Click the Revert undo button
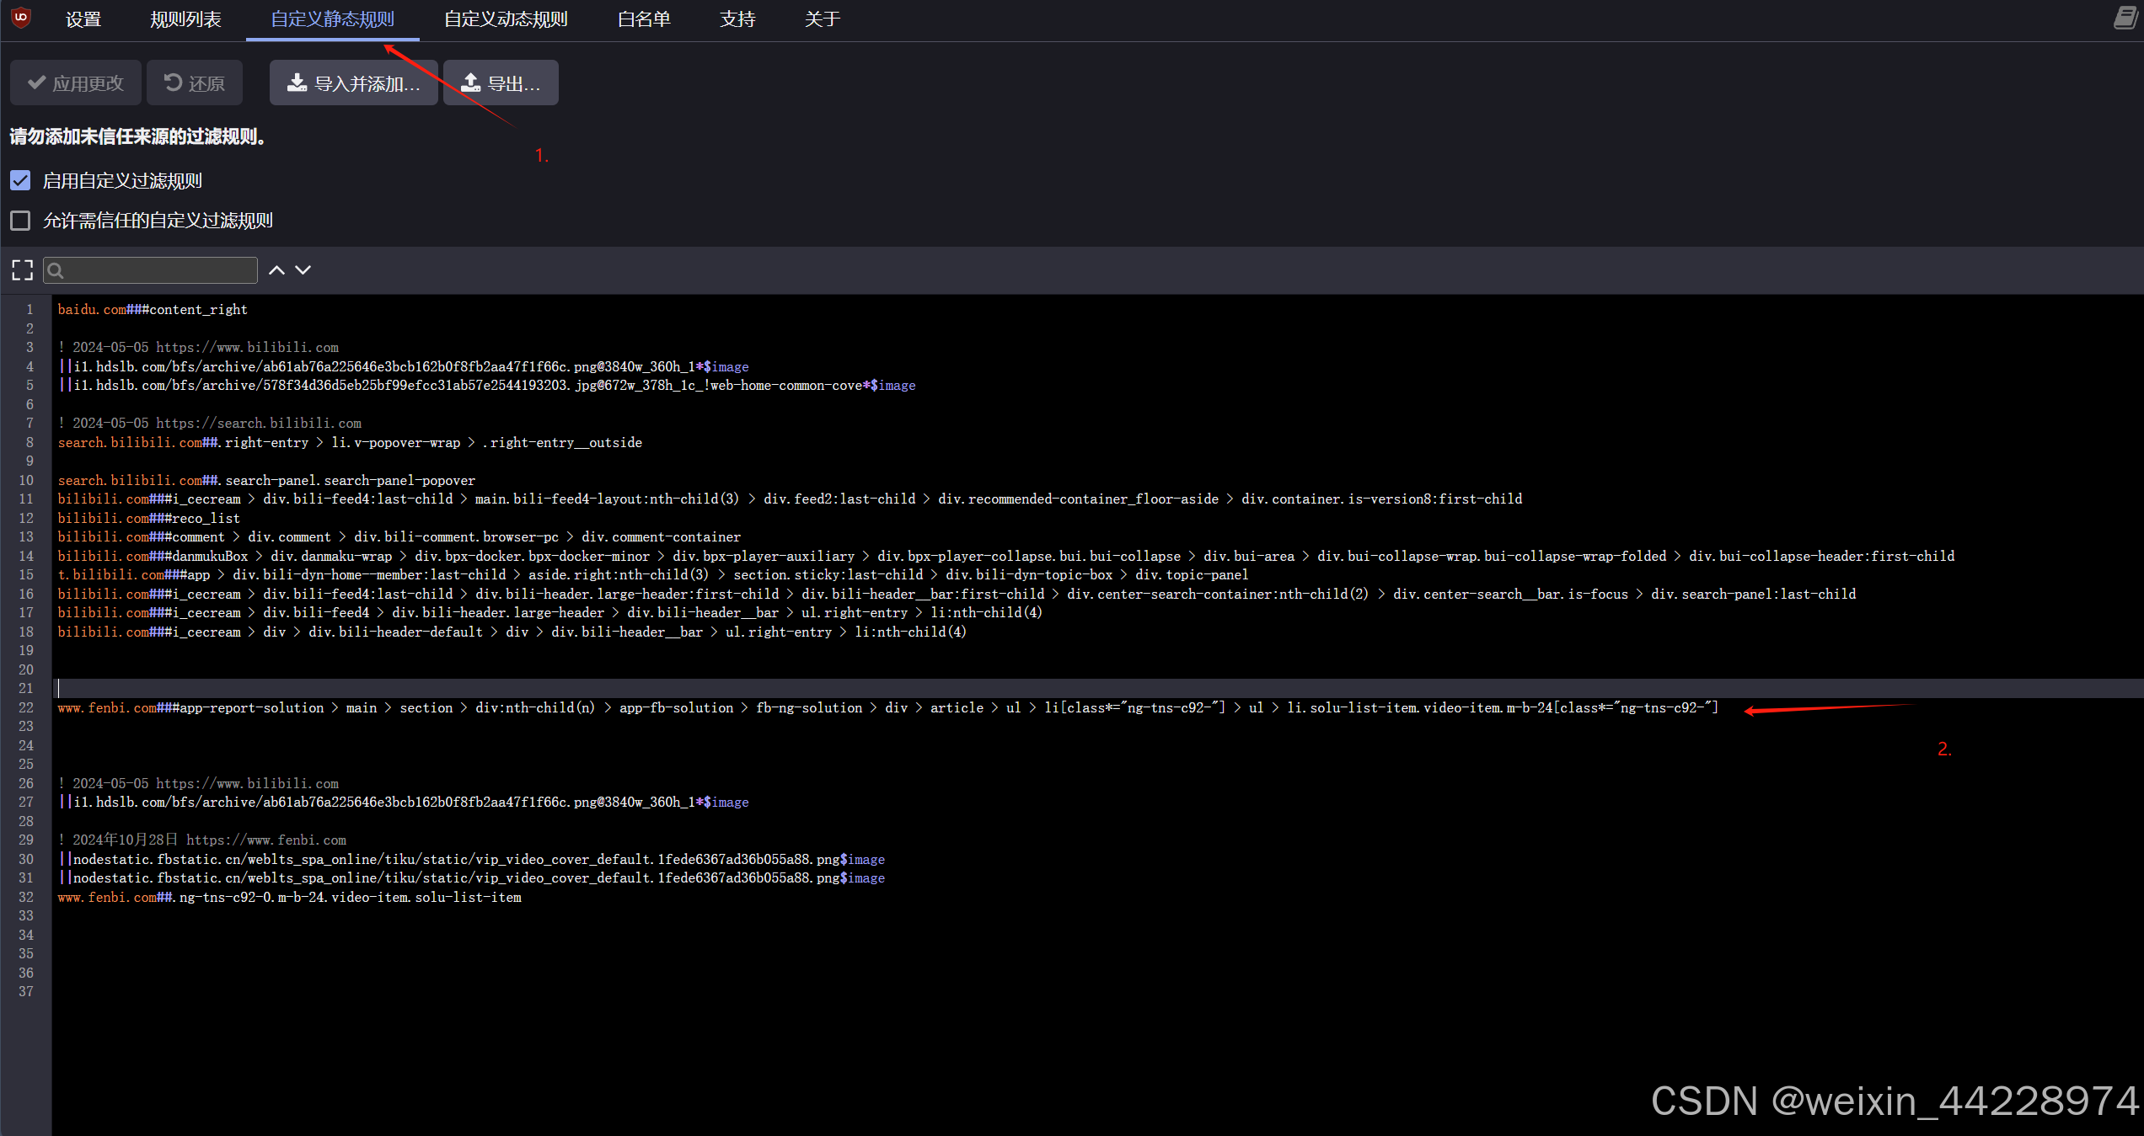 (195, 83)
